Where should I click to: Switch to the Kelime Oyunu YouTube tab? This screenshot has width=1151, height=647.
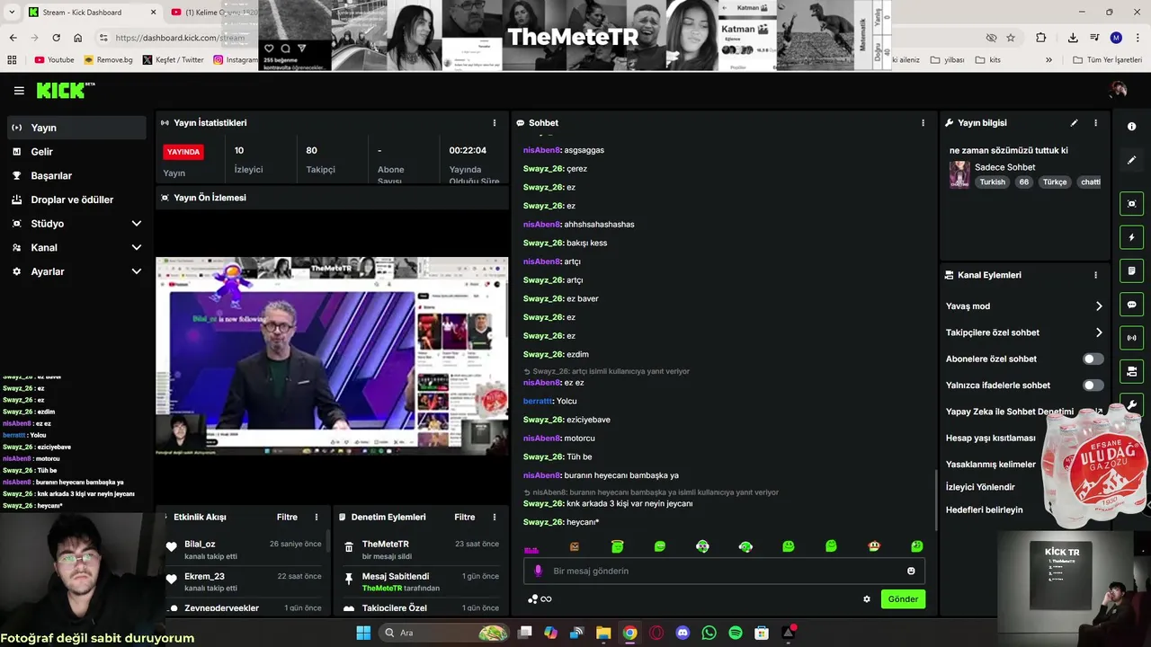212,13
